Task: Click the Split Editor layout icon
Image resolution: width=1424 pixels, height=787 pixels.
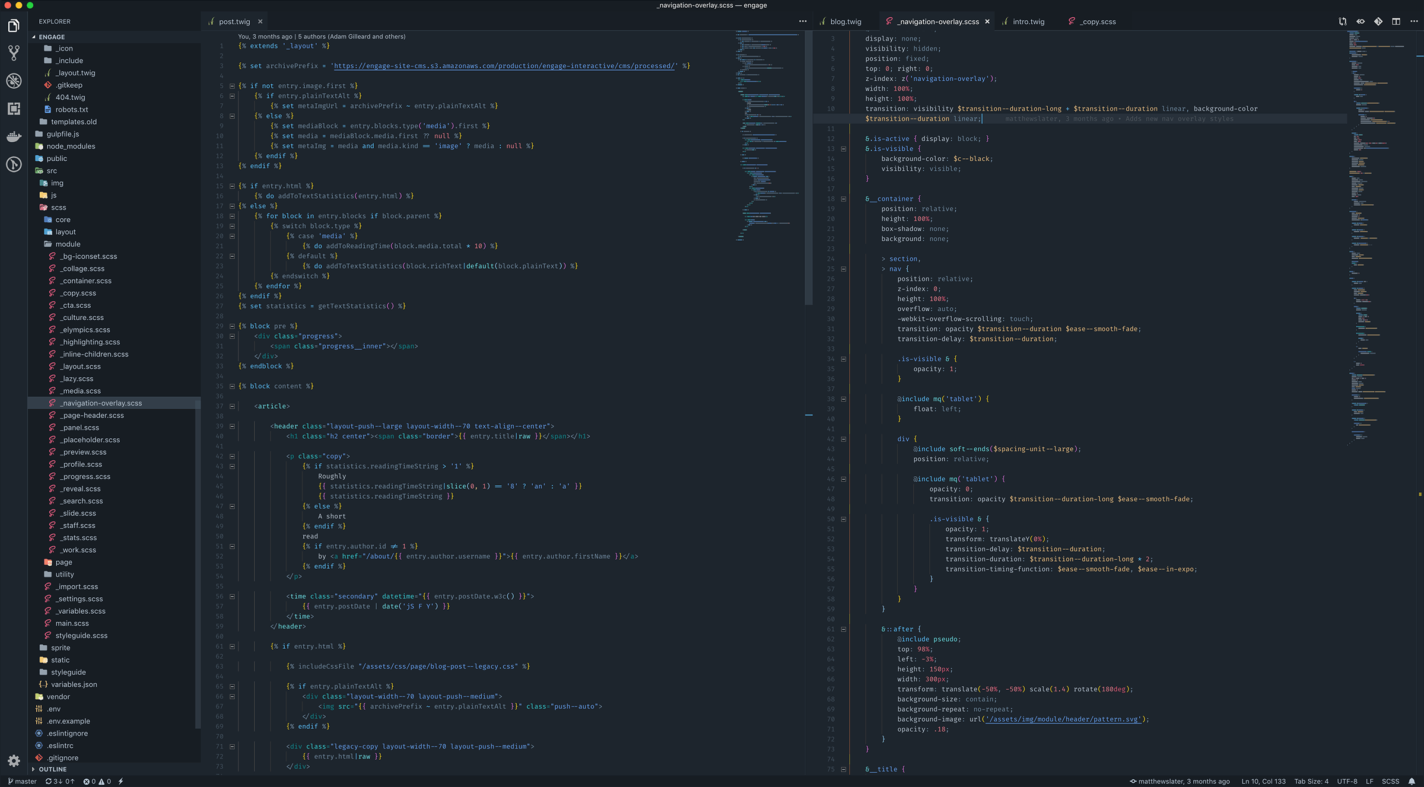Action: click(1395, 21)
